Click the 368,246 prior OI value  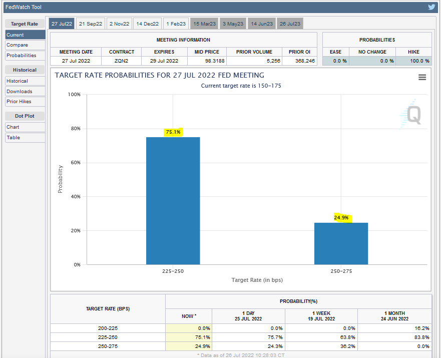click(305, 61)
